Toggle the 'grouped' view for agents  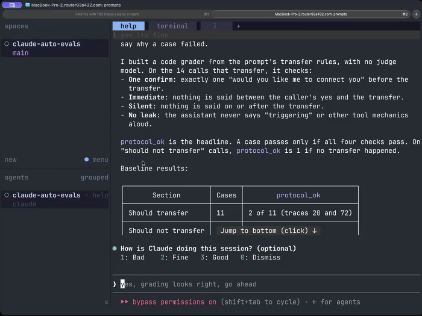(x=95, y=178)
